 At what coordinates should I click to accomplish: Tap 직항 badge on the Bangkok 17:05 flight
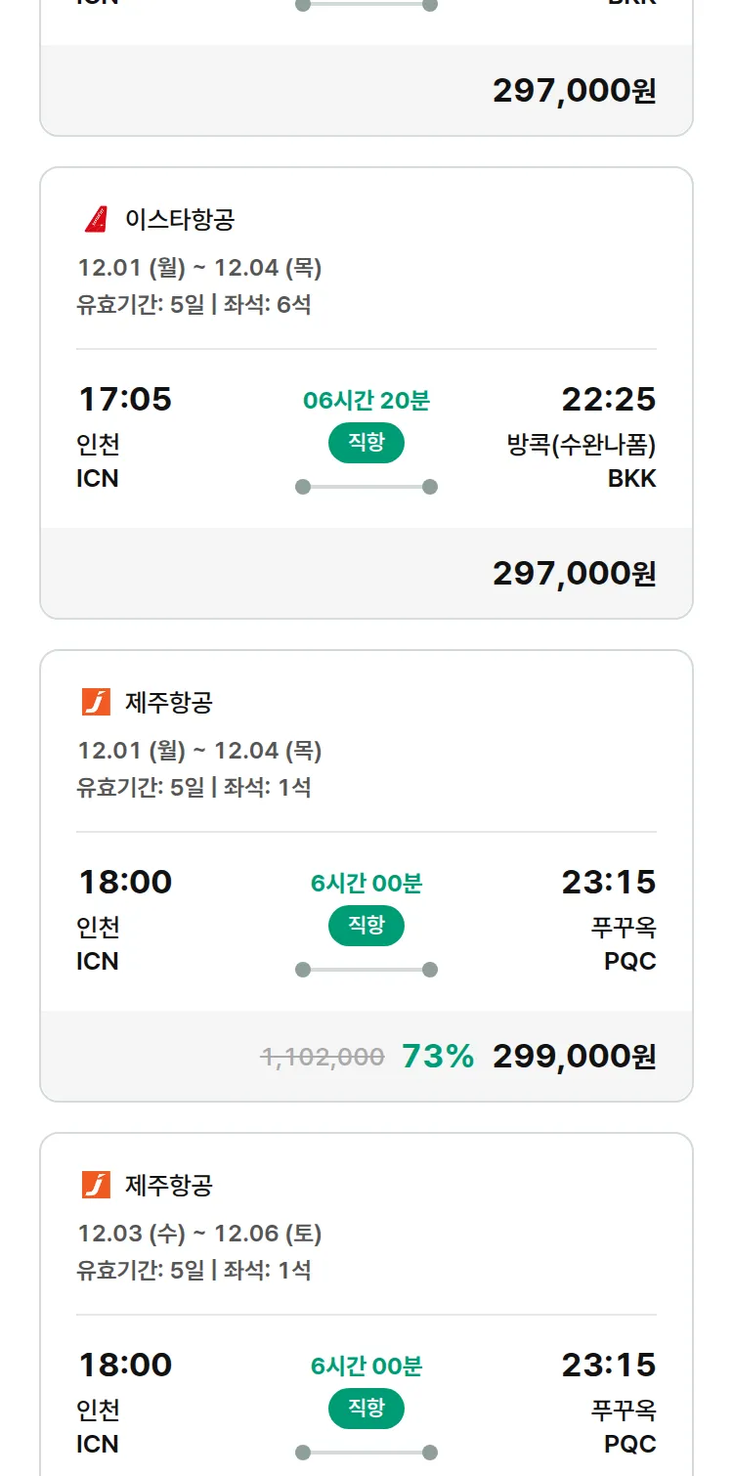click(x=366, y=443)
